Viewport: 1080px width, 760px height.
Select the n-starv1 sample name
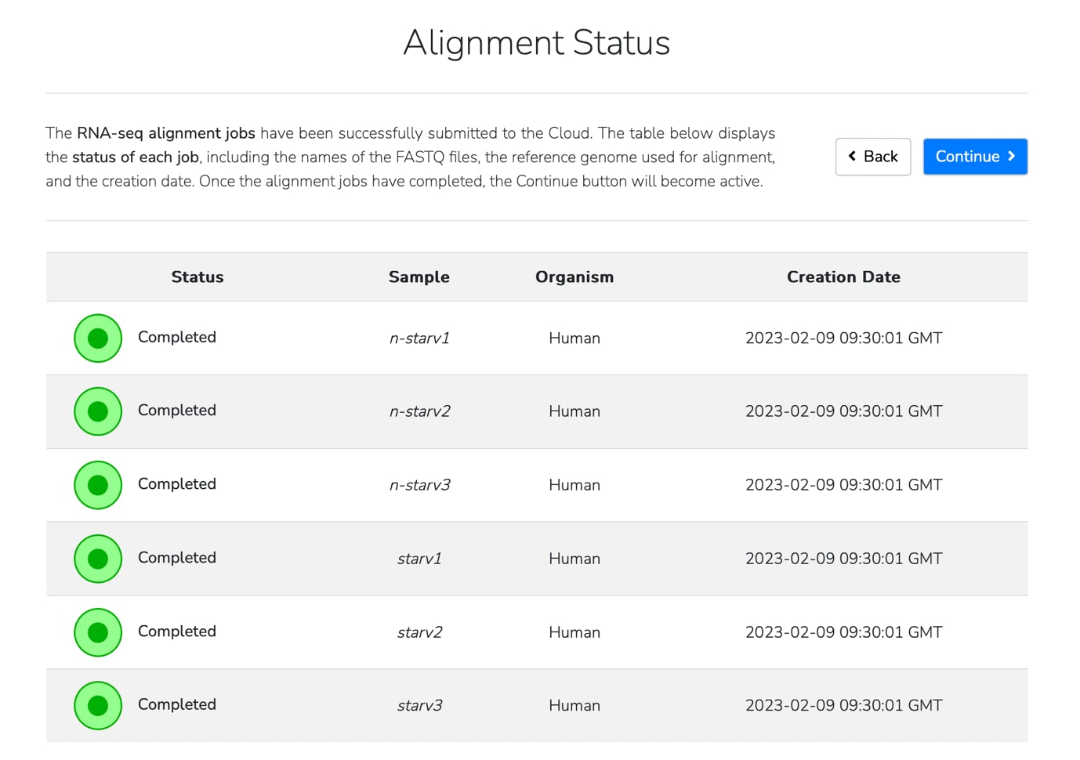point(419,338)
